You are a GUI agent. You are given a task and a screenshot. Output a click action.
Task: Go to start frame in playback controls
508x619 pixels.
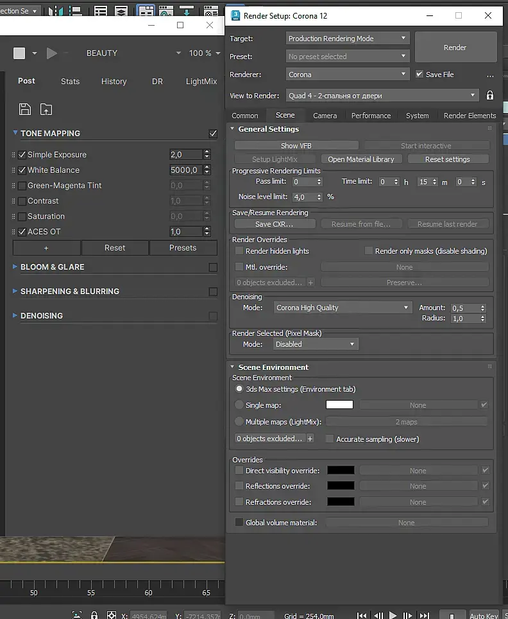(362, 615)
